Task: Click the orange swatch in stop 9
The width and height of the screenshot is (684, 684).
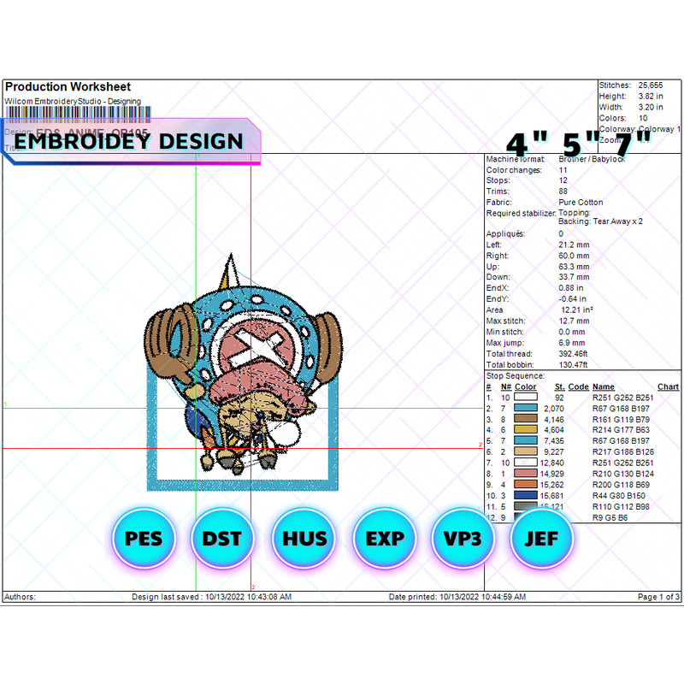Action: click(525, 485)
